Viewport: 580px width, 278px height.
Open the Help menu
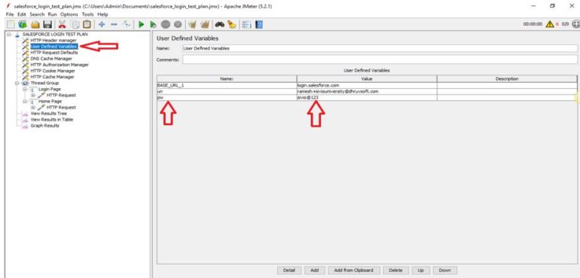click(x=103, y=14)
